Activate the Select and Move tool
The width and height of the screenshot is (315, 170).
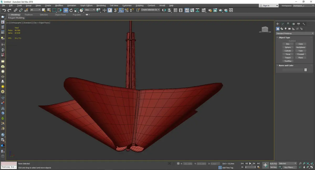tap(66, 10)
